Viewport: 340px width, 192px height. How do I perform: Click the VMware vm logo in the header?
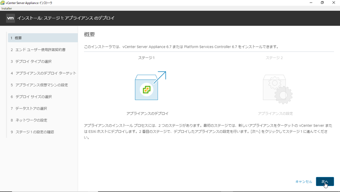[x=10, y=18]
